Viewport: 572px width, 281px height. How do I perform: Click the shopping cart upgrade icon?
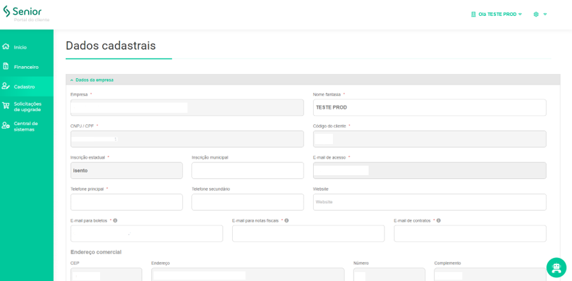(6, 106)
